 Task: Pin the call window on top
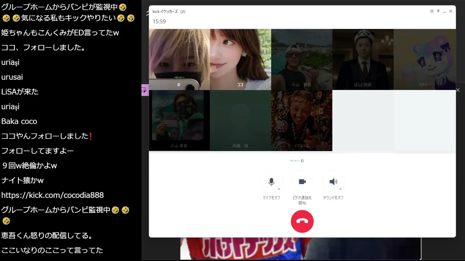[x=438, y=11]
